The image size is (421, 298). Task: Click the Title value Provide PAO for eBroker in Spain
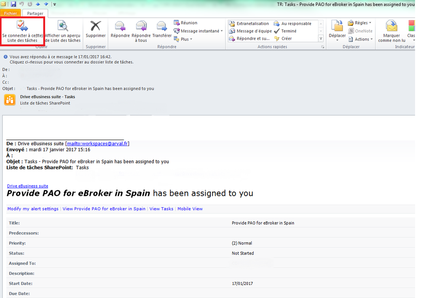pyautogui.click(x=263, y=223)
